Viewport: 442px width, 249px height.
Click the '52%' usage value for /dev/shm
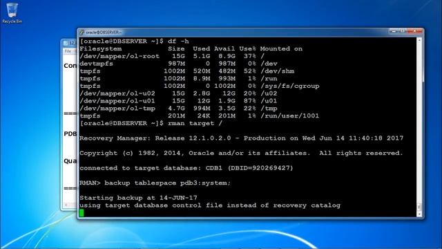point(250,71)
